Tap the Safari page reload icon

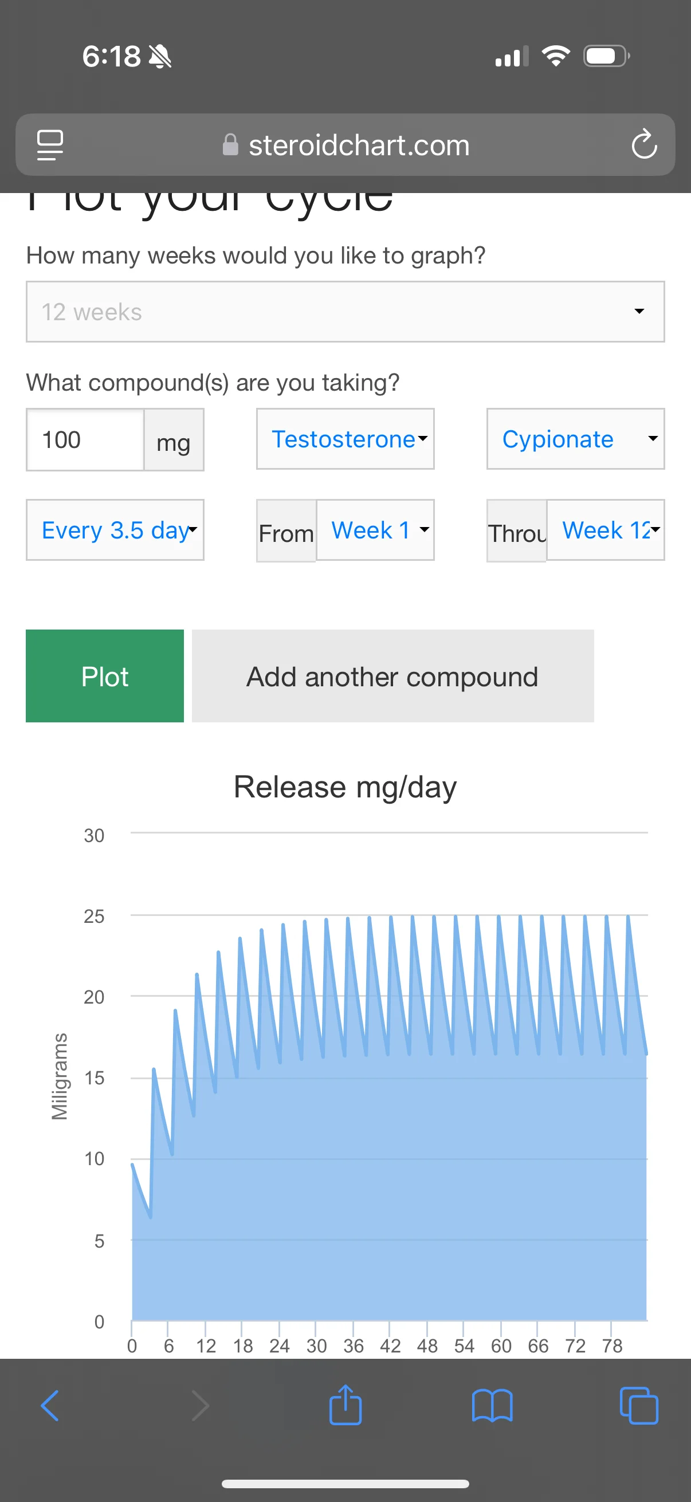pyautogui.click(x=644, y=144)
